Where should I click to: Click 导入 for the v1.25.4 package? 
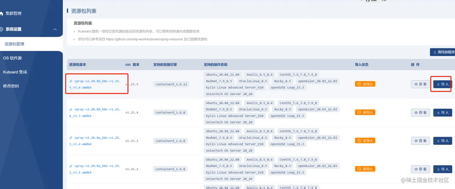(443, 112)
